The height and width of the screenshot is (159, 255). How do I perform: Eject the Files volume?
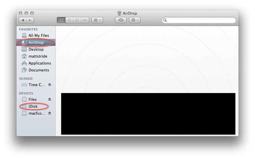point(50,99)
